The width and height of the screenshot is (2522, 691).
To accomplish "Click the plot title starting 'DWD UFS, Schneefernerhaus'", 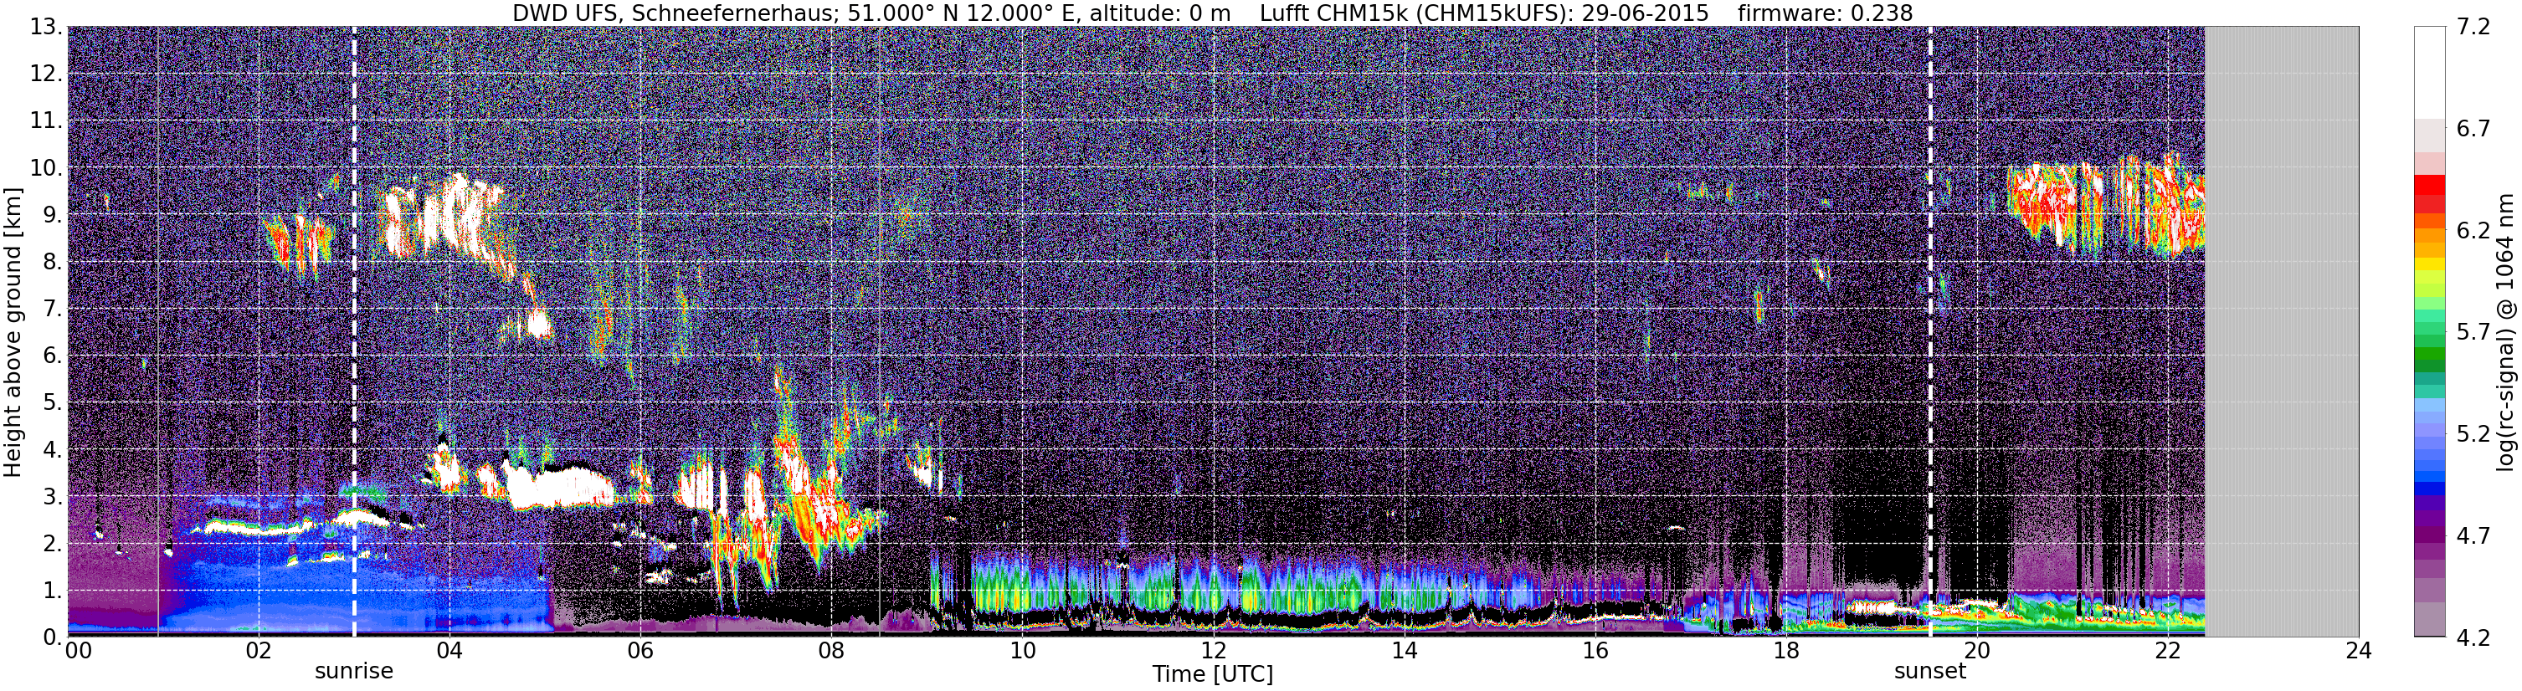I will coord(1213,13).
